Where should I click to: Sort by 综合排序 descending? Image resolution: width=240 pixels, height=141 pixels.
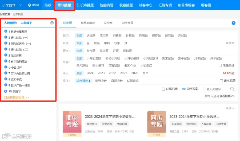click(x=83, y=81)
